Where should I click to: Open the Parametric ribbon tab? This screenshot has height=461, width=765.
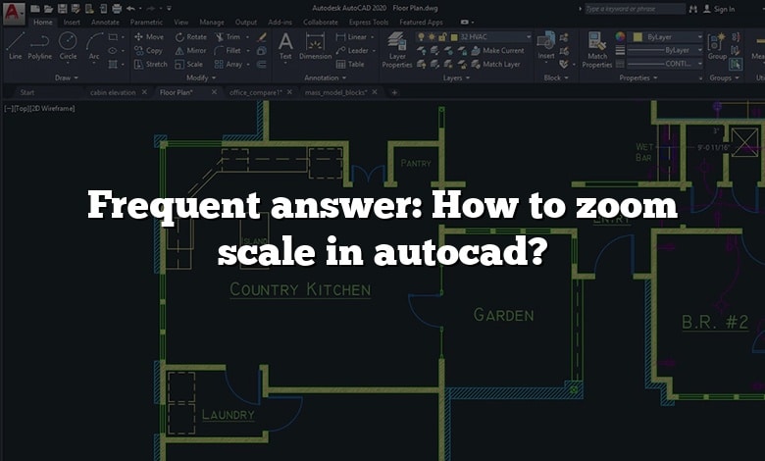[146, 22]
